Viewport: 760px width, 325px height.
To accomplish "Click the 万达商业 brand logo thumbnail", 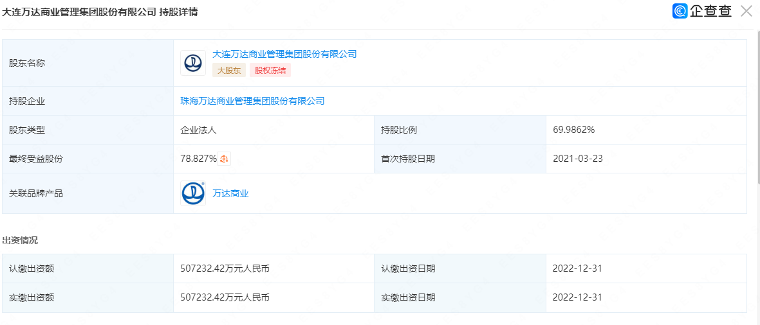I will 193,193.
